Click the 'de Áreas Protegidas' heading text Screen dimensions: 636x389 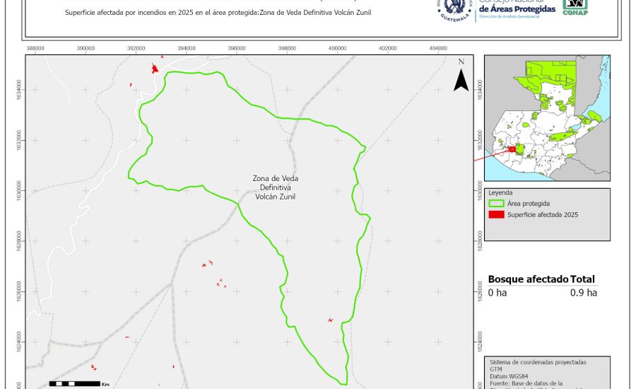coord(516,8)
